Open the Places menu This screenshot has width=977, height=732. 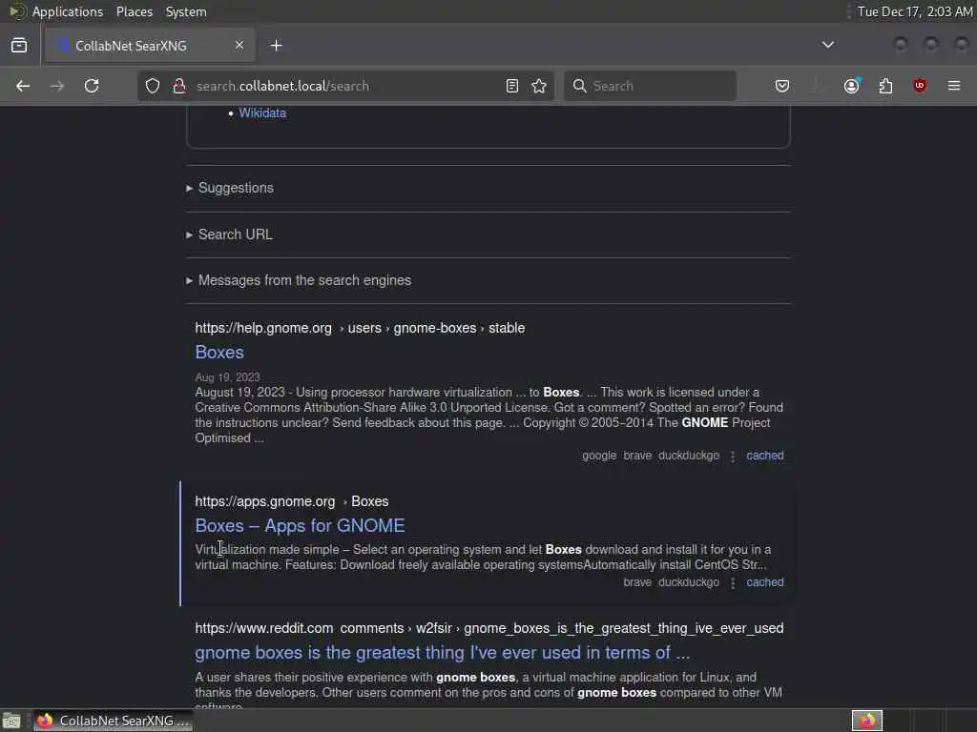[x=135, y=11]
